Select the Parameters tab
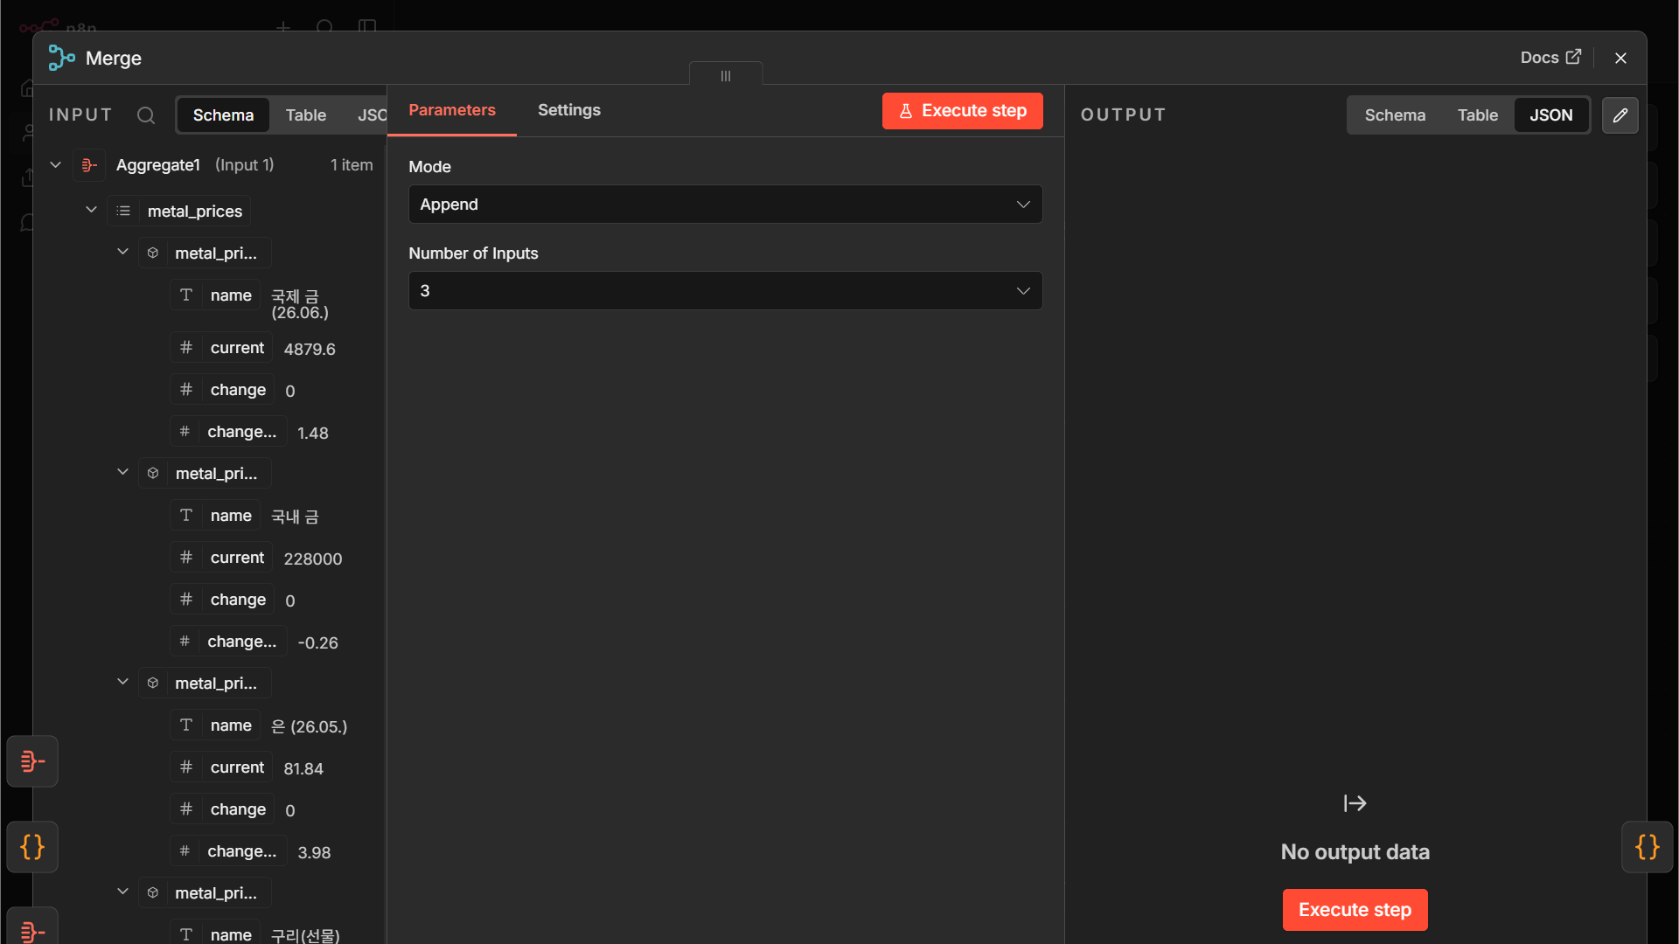Screen dimensions: 1679x944 (452, 110)
